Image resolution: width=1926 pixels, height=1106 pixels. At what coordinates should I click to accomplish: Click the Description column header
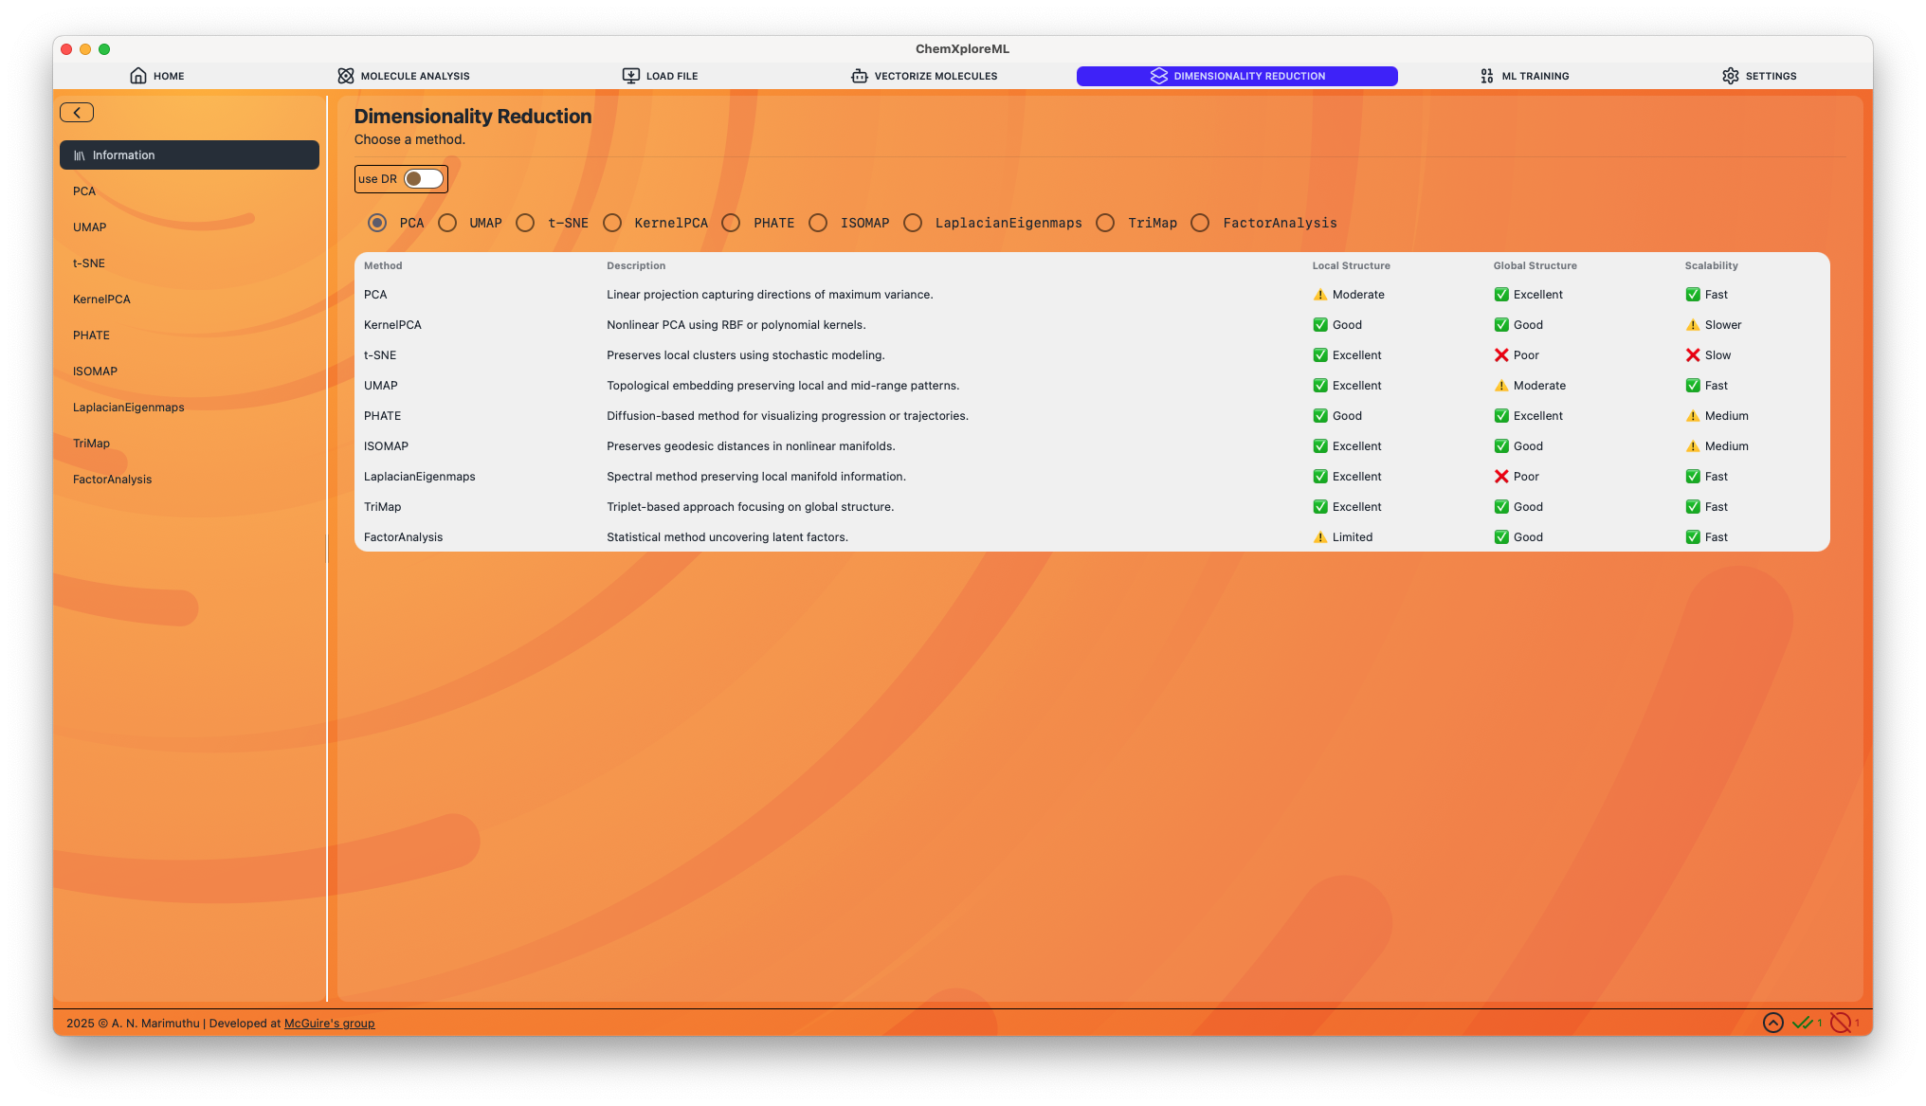[x=636, y=266]
